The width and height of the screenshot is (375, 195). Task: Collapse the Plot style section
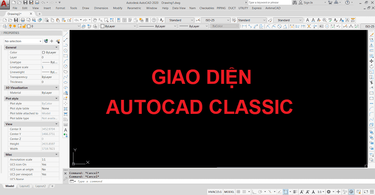click(x=56, y=98)
